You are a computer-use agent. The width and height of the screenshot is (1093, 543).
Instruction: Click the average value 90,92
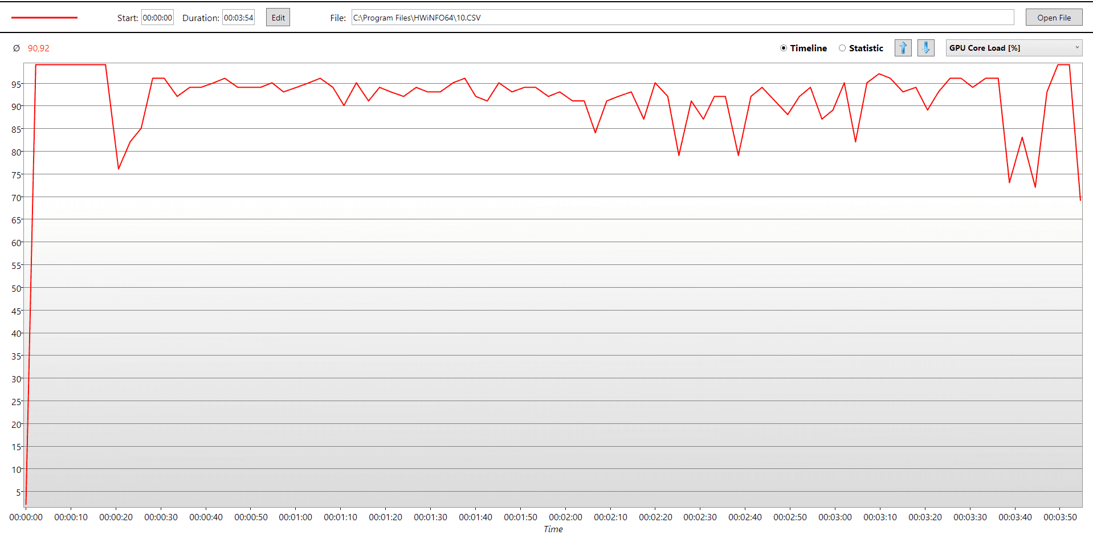pyautogui.click(x=39, y=48)
